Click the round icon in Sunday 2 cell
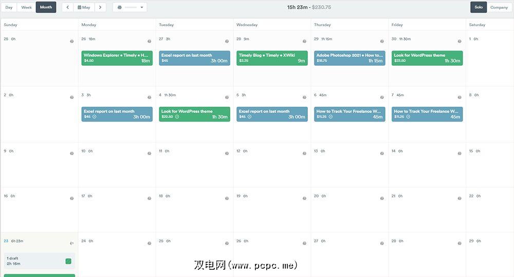 [x=72, y=97]
